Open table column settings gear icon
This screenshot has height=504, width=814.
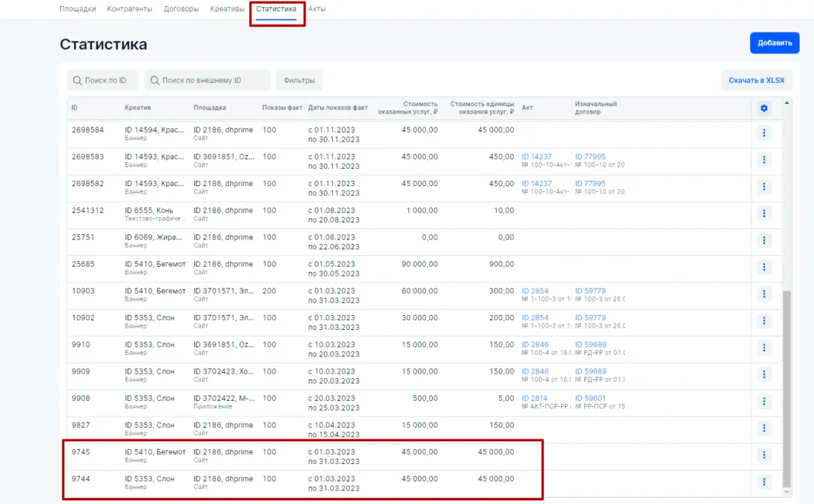764,108
